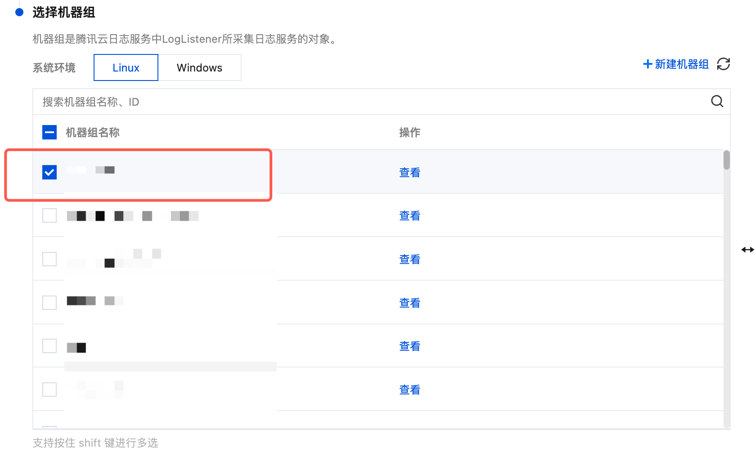Image resolution: width=755 pixels, height=466 pixels.
Task: Click 查看 for the first machine group
Action: [409, 173]
